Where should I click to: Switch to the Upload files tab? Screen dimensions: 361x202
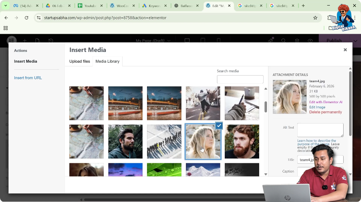click(x=80, y=61)
